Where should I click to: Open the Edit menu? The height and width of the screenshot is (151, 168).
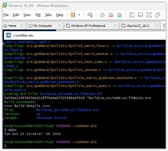point(16,15)
